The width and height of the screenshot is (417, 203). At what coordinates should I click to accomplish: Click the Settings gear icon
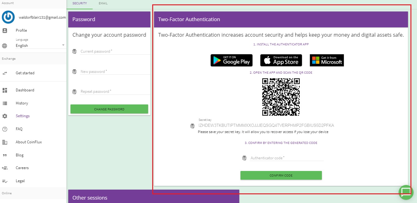point(5,116)
